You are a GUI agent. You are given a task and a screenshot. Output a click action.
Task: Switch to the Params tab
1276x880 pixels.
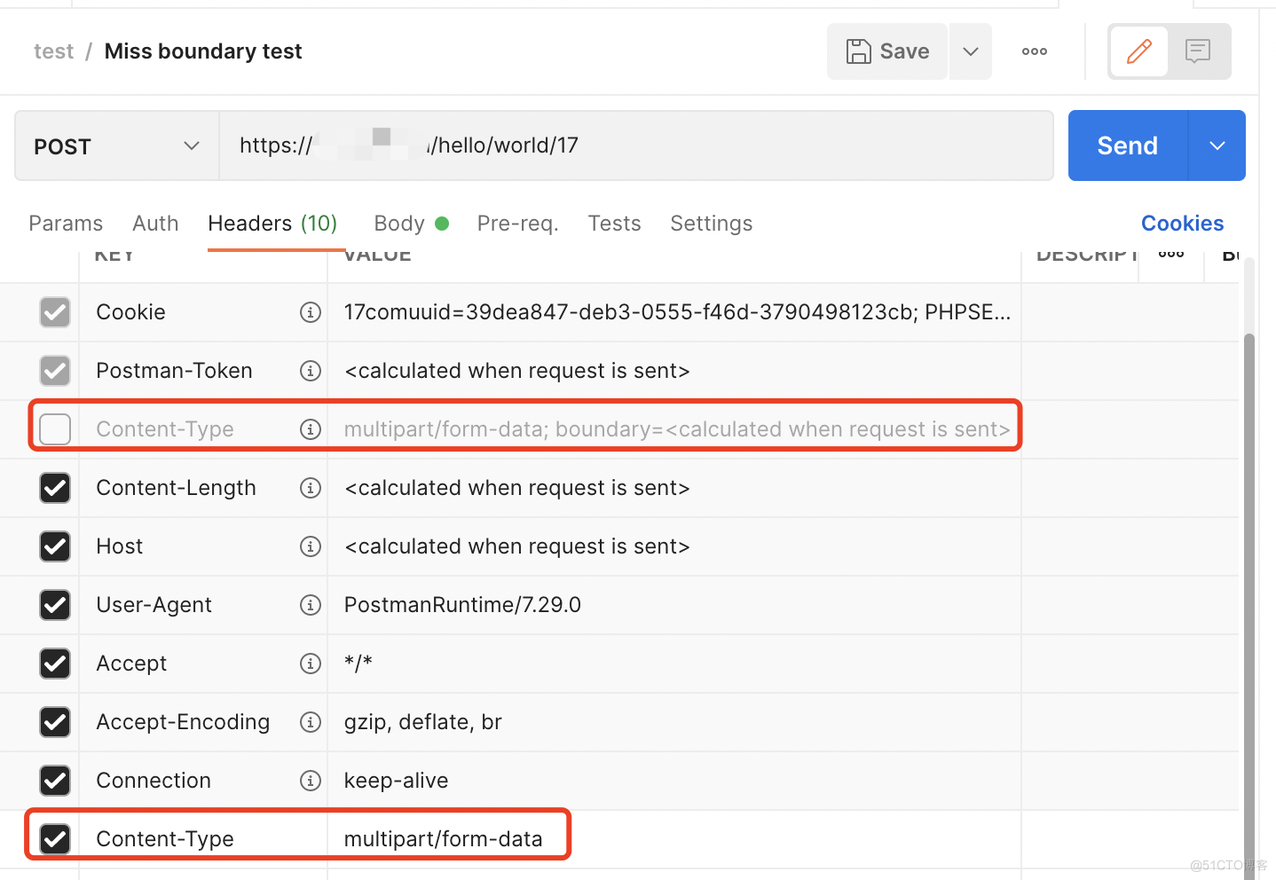point(66,224)
